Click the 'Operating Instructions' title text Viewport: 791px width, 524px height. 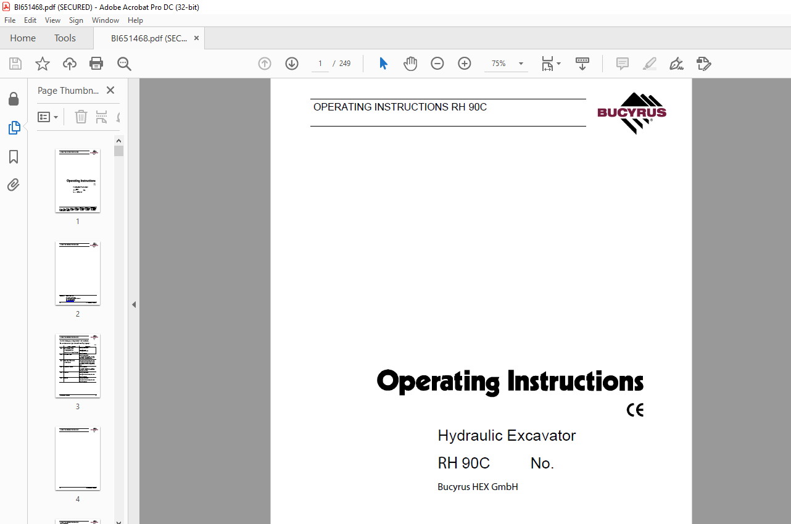click(x=510, y=381)
